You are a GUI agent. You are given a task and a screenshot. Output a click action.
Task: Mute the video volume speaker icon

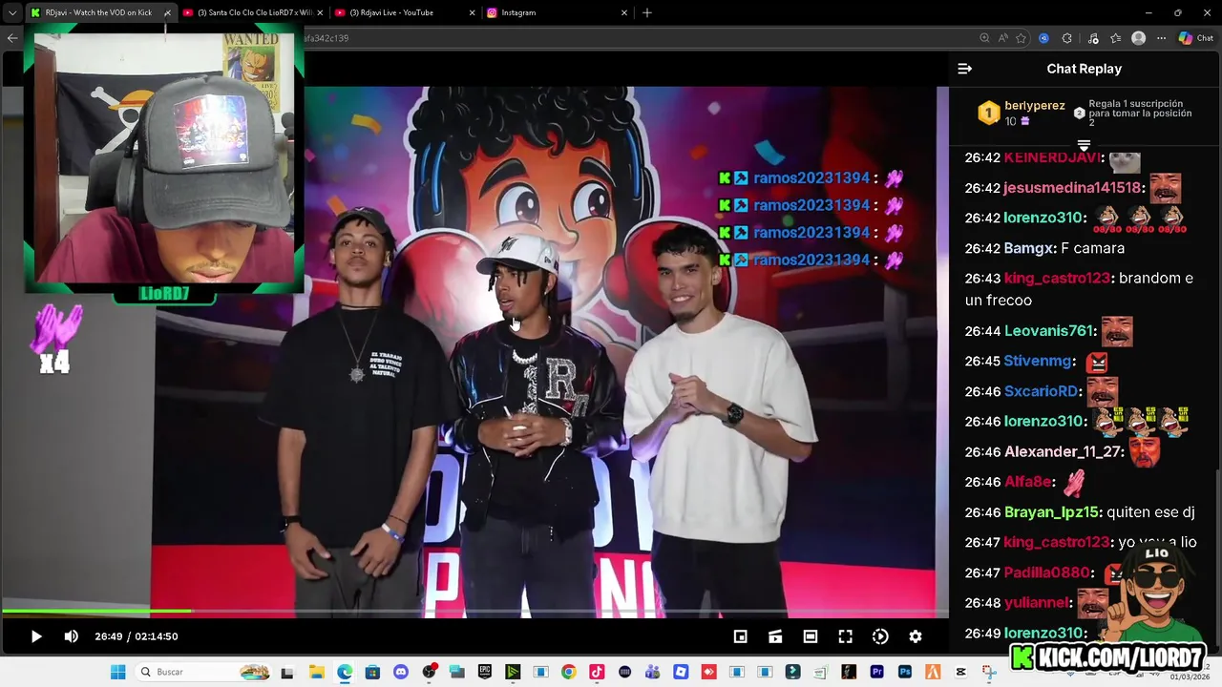click(72, 636)
